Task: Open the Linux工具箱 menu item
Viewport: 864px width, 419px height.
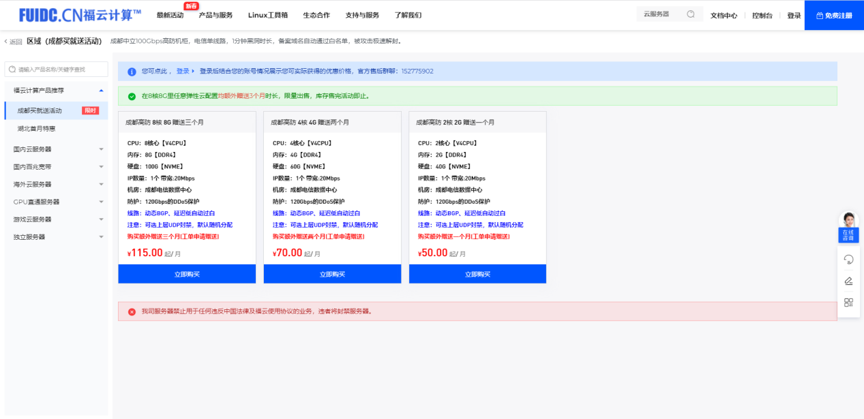Action: click(x=267, y=15)
